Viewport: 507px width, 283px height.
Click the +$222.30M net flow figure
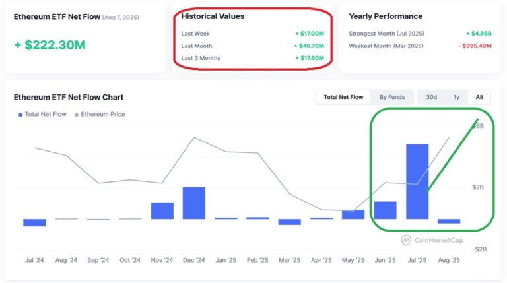click(x=50, y=45)
